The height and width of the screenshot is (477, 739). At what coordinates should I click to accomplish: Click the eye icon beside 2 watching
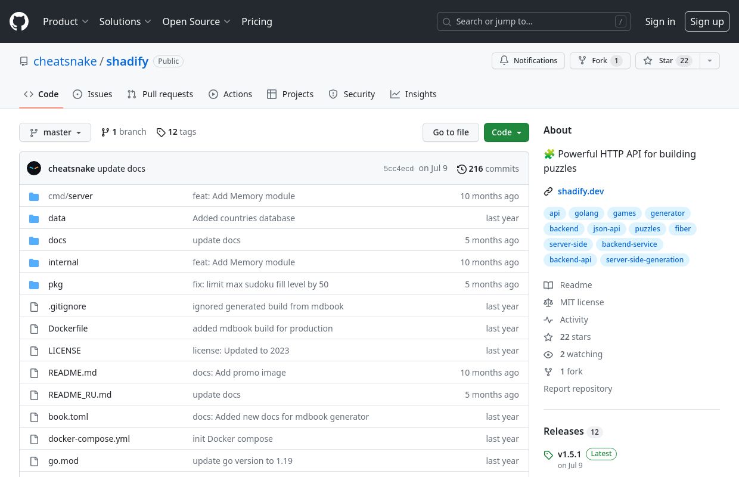coord(548,354)
